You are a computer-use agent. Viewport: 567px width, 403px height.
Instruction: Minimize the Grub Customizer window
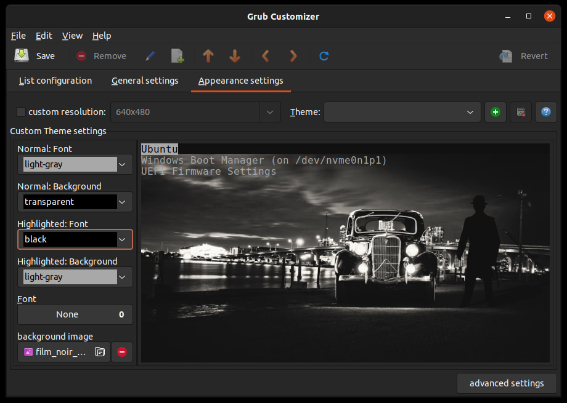(508, 16)
